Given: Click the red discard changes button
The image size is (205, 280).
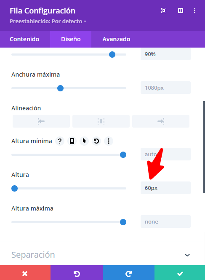Looking at the screenshot, I should [25, 274].
